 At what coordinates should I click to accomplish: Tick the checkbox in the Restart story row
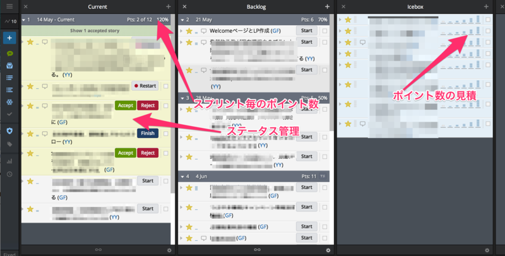point(165,86)
